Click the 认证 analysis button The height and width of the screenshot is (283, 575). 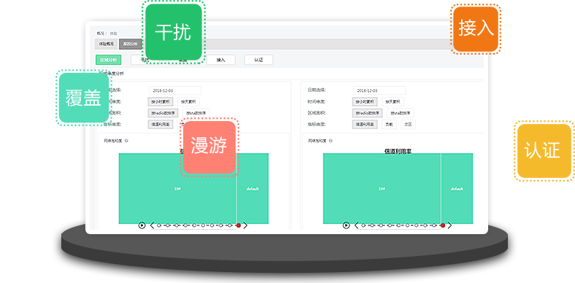pos(258,60)
